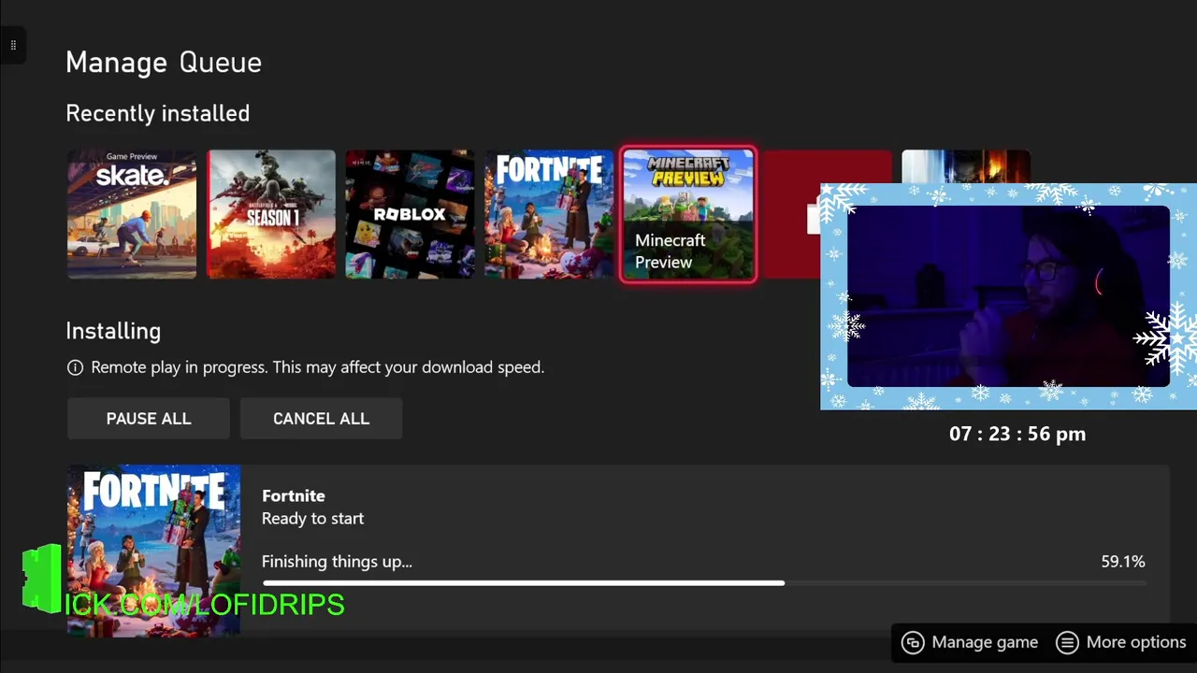The width and height of the screenshot is (1197, 673).
Task: Click the 'Finishing things up...' status
Action: point(337,562)
